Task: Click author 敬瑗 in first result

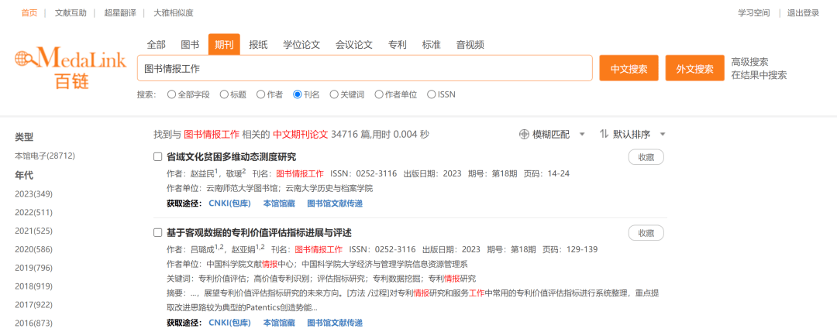Action: point(233,173)
